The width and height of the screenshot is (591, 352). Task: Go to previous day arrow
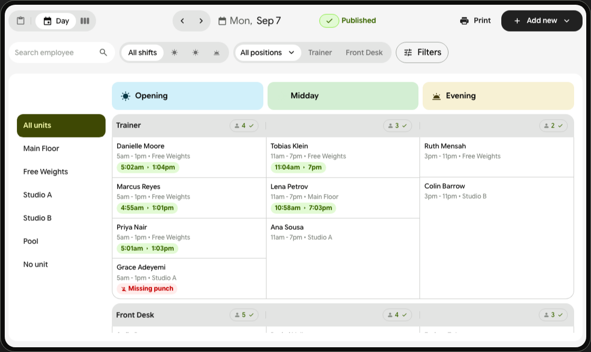[183, 21]
